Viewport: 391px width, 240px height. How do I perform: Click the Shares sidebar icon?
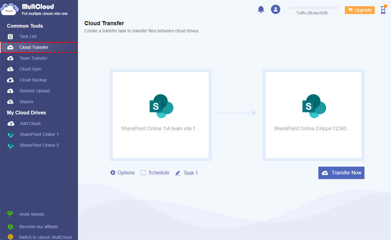tap(10, 102)
